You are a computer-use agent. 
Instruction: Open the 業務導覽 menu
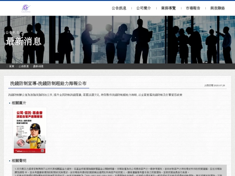click(x=168, y=8)
